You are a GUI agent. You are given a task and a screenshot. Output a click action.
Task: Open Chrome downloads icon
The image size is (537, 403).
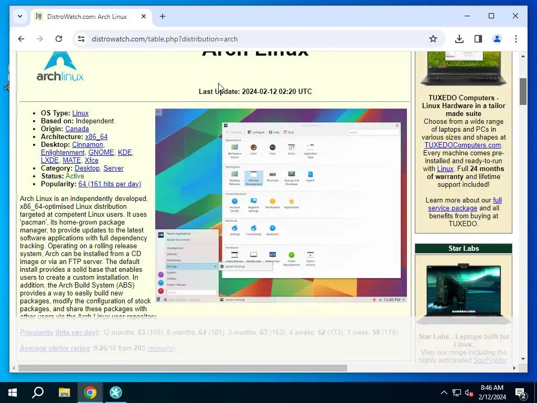tap(459, 39)
